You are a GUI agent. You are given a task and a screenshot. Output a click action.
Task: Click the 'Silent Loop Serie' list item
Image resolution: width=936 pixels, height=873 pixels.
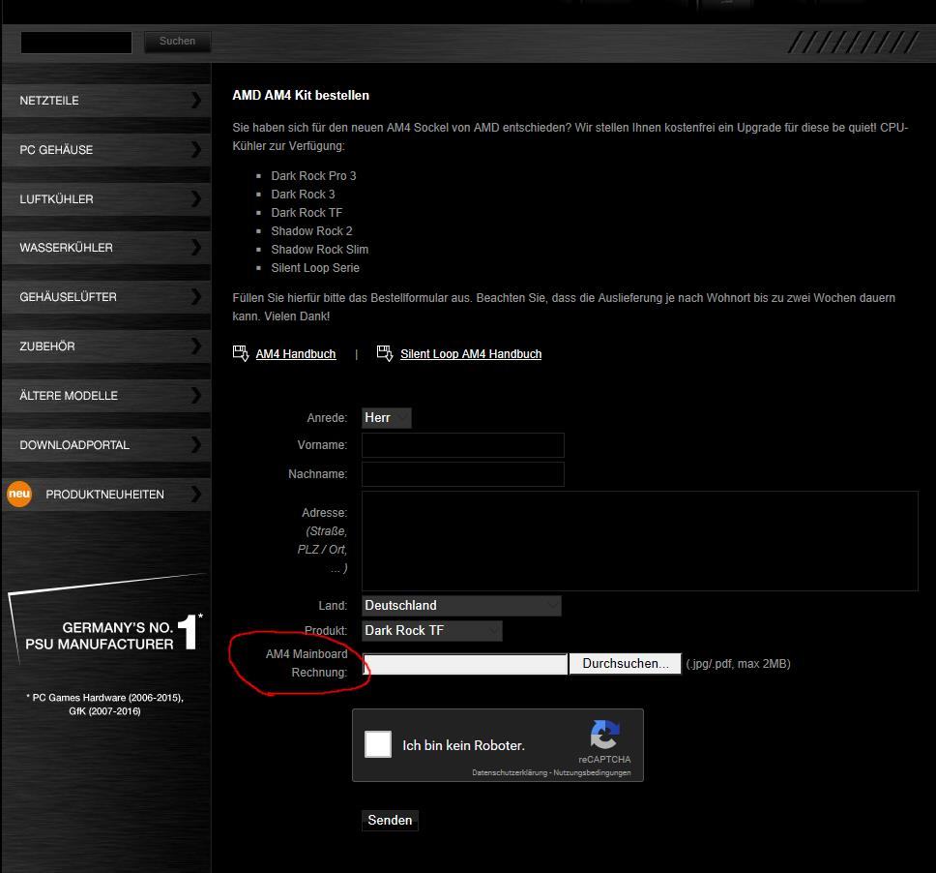(315, 268)
